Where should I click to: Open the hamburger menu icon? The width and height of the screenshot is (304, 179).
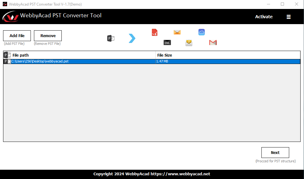point(289,17)
